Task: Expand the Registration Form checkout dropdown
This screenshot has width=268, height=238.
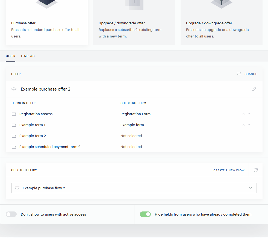Action: [249, 114]
